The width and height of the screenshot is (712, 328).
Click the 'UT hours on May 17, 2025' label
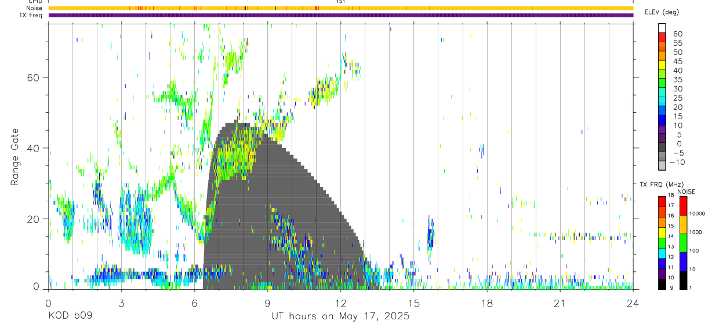click(x=341, y=316)
